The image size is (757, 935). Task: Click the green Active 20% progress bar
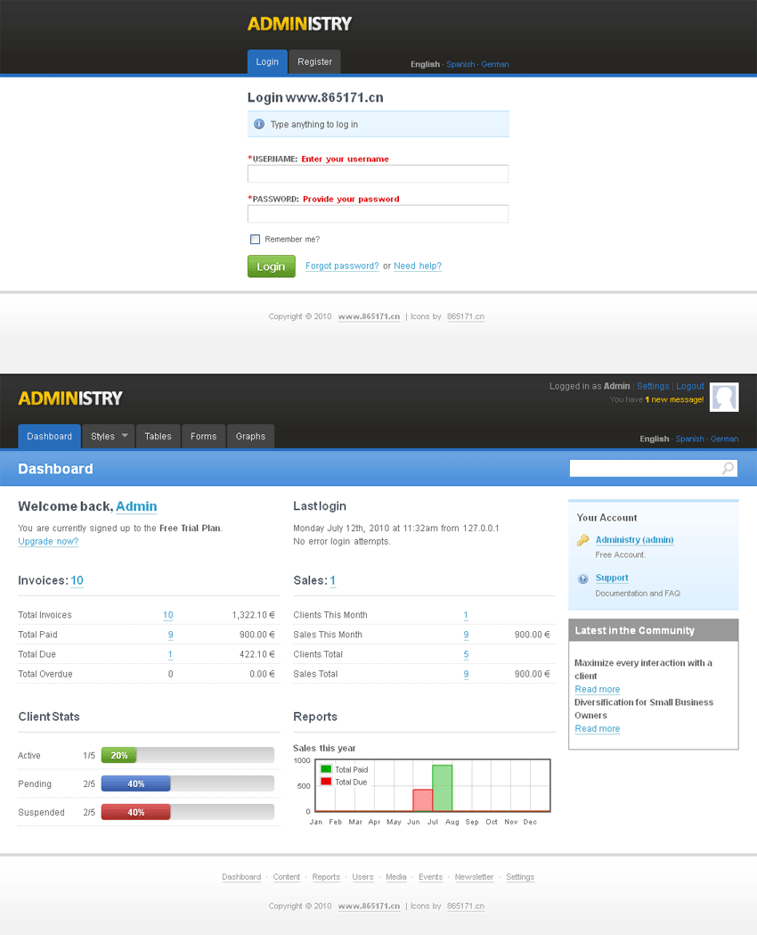[118, 756]
